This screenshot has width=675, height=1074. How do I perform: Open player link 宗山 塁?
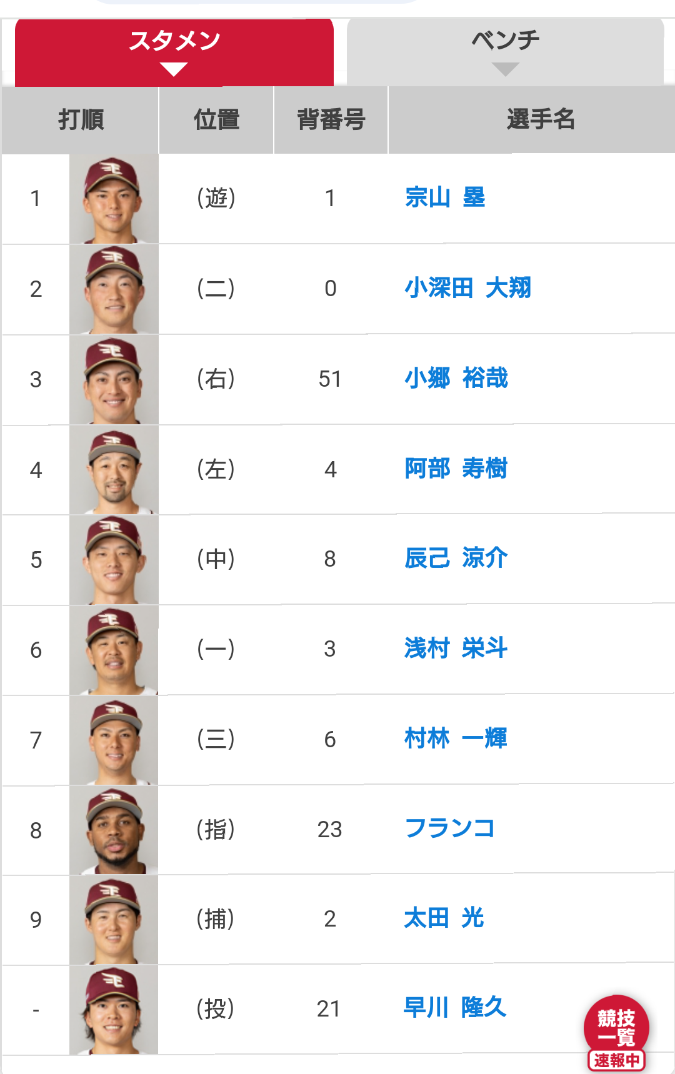coord(445,197)
